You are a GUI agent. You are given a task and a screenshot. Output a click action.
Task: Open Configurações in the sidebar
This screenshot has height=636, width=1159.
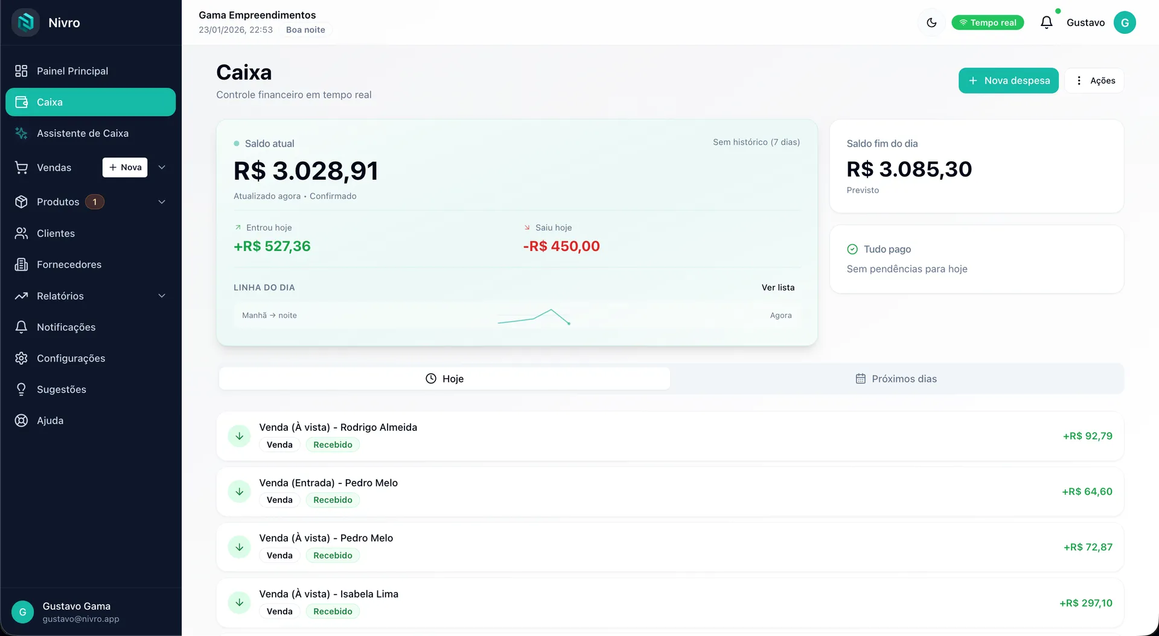pyautogui.click(x=91, y=358)
